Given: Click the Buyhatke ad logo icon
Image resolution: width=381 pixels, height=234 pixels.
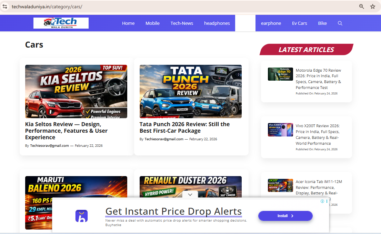Looking at the screenshot, I should (82, 216).
